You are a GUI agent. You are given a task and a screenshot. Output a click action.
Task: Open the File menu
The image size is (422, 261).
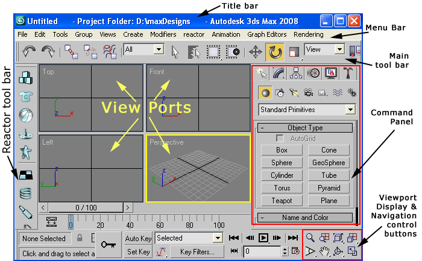[x=22, y=34]
